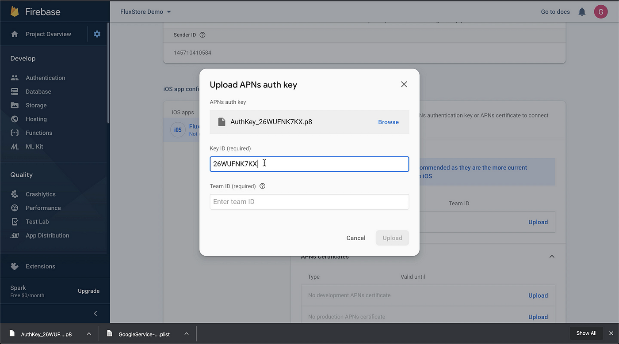619x344 pixels.
Task: Open App Distribution in the sidebar
Action: (x=47, y=235)
